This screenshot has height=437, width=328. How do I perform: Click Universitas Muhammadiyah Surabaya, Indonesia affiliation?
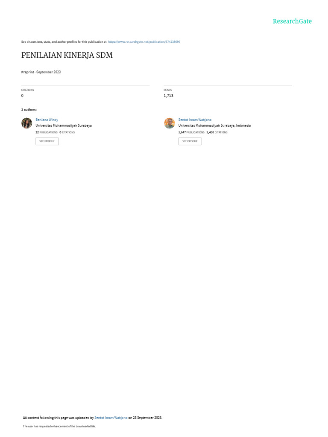click(214, 126)
